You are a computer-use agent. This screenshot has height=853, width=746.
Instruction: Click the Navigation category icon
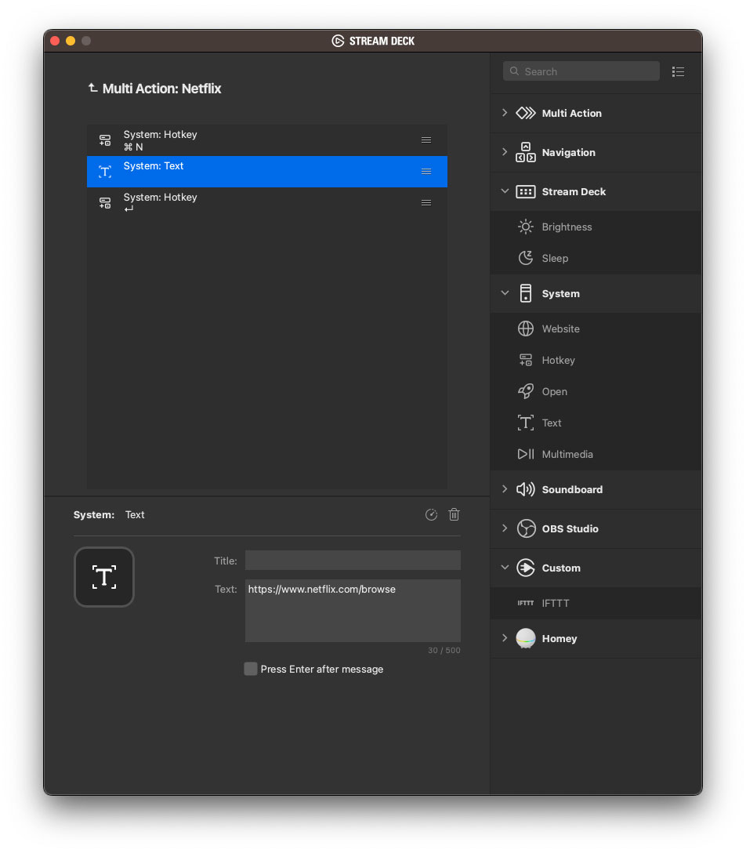525,152
